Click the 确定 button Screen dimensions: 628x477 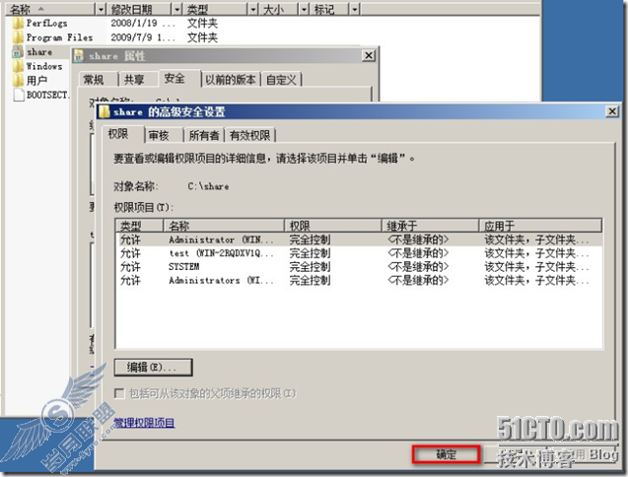(446, 454)
